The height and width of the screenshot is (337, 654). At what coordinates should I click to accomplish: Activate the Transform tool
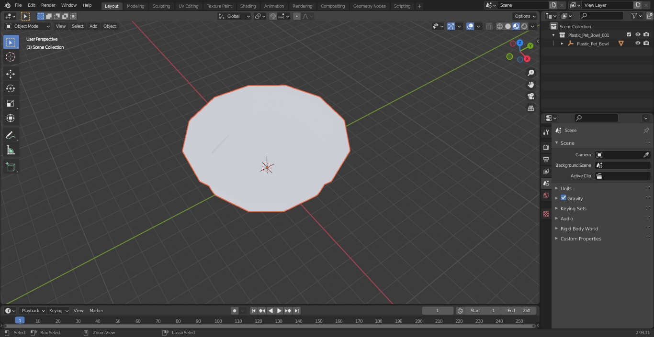pyautogui.click(x=11, y=118)
